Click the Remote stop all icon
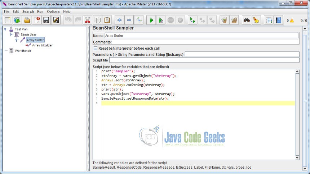 [x=202, y=20]
